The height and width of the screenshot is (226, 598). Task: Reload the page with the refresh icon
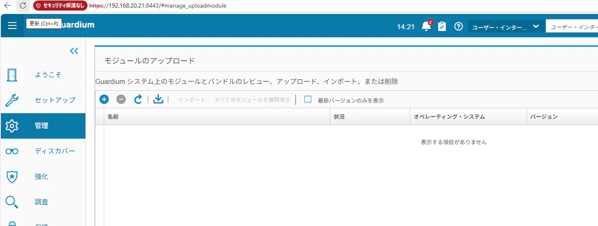click(23, 6)
